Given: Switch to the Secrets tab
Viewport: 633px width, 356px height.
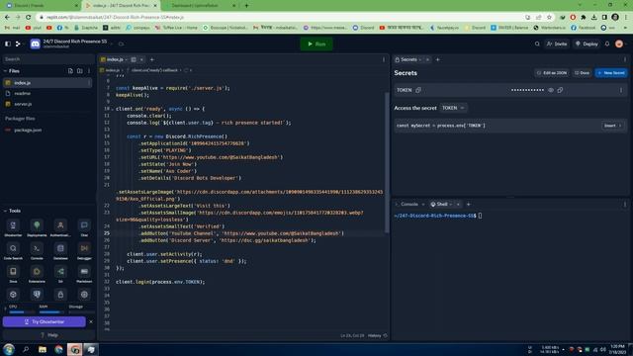Looking at the screenshot, I should coord(407,59).
